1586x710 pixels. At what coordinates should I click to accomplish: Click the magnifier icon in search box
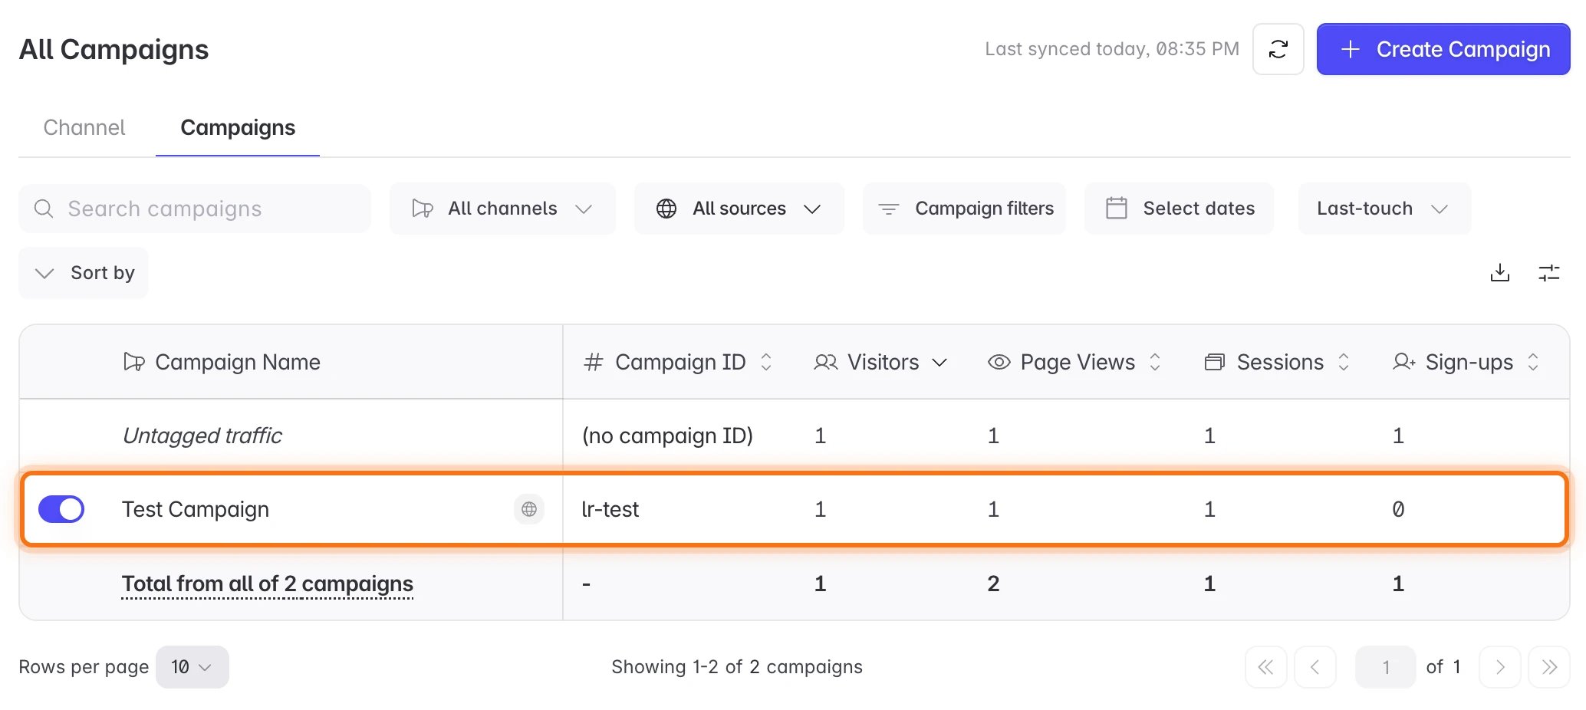pyautogui.click(x=44, y=209)
